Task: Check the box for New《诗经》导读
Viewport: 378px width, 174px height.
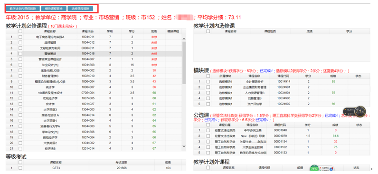Action: [208, 136]
